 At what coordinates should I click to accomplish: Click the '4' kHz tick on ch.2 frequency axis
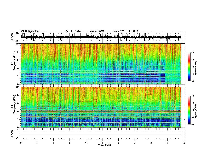18,111
